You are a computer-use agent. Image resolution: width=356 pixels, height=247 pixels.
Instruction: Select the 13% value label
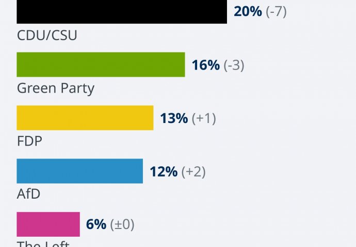(x=174, y=118)
